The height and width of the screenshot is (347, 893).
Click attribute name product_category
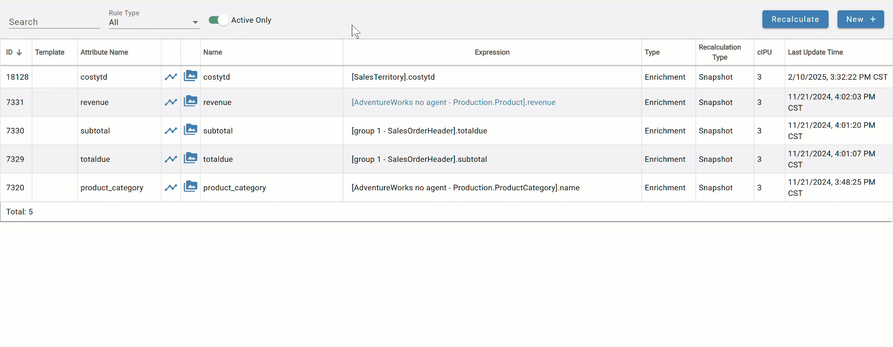[112, 187]
